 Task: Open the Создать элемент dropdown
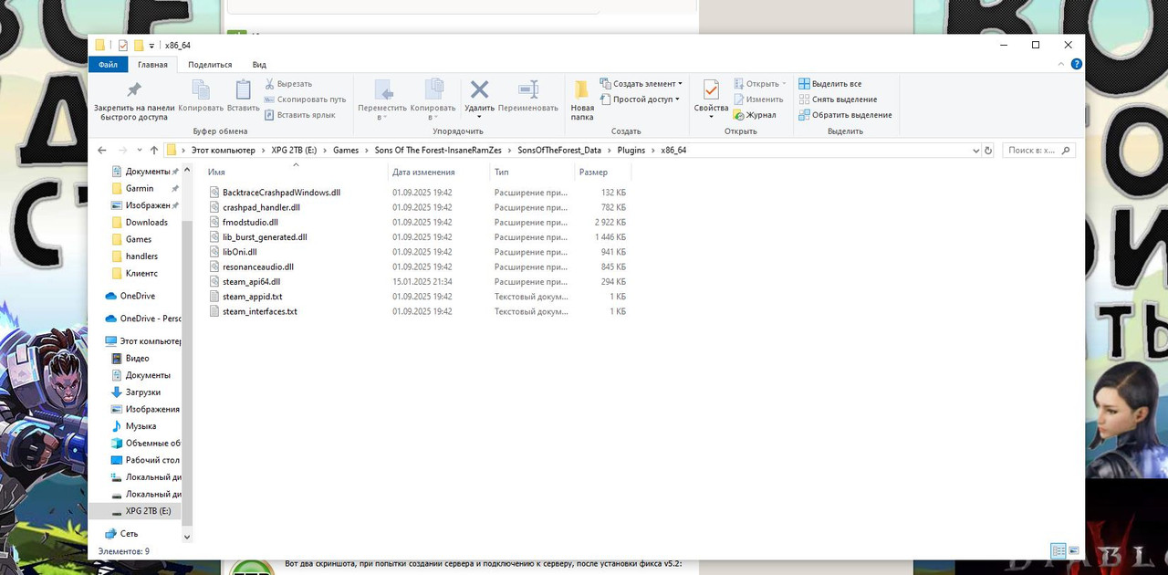point(641,84)
